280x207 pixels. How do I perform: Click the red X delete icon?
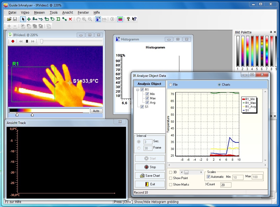point(70,19)
